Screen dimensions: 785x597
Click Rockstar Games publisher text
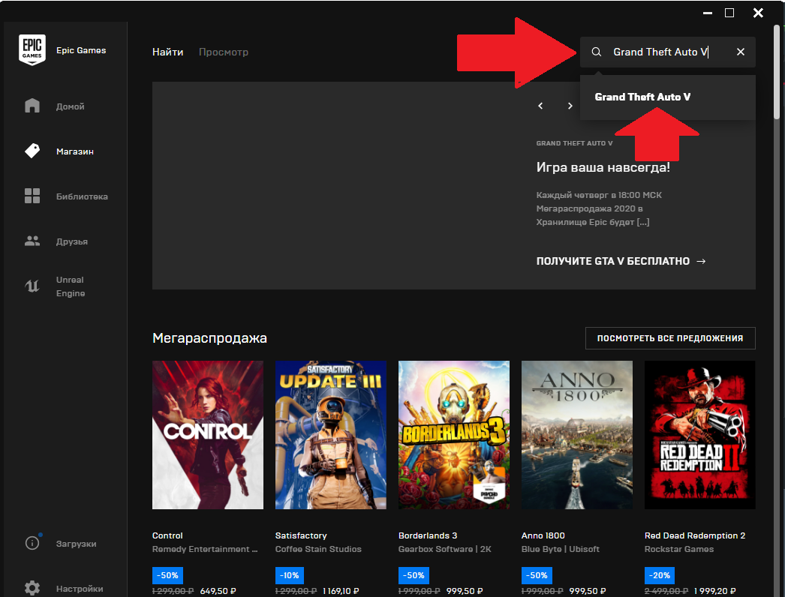[679, 549]
